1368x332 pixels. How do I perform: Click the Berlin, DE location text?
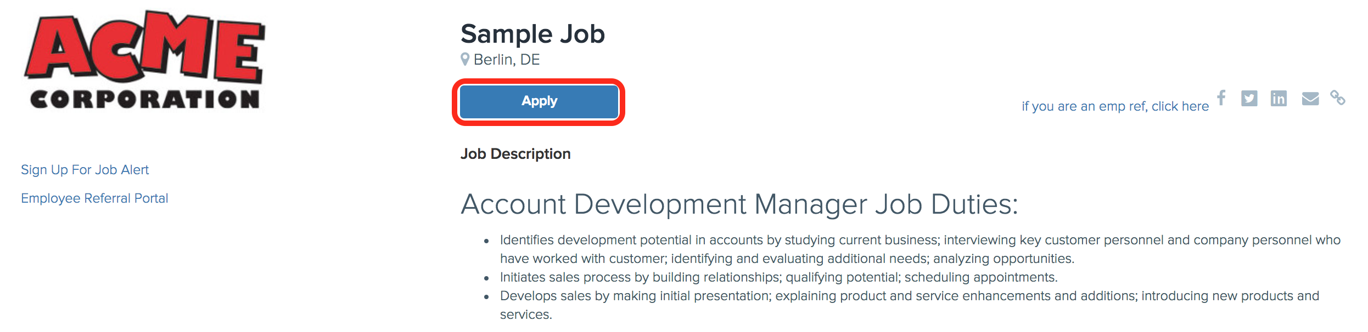tap(507, 59)
